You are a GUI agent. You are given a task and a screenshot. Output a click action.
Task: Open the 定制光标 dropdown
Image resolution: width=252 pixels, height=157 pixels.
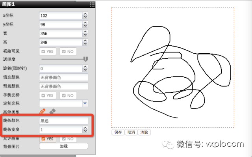[85, 103]
